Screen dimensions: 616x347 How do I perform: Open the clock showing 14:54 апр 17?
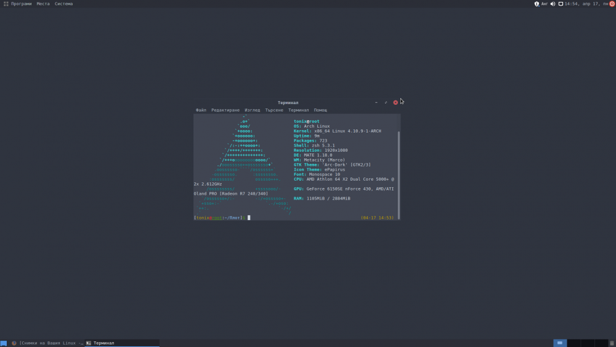coord(586,4)
